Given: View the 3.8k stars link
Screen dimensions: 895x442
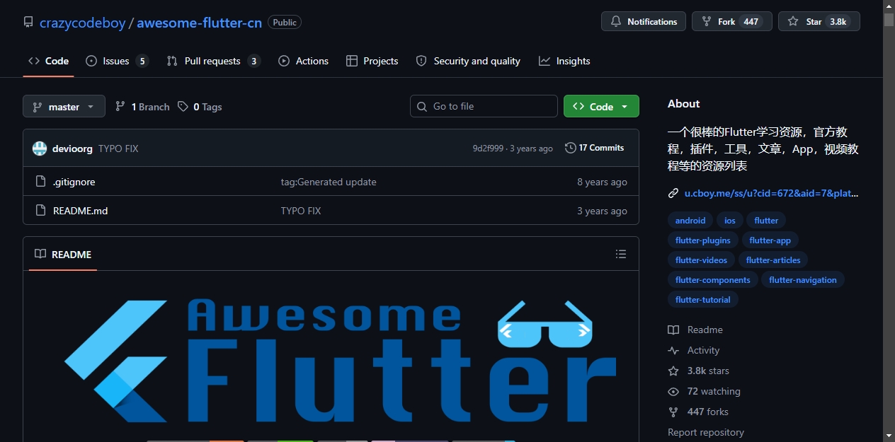Looking at the screenshot, I should coord(698,371).
